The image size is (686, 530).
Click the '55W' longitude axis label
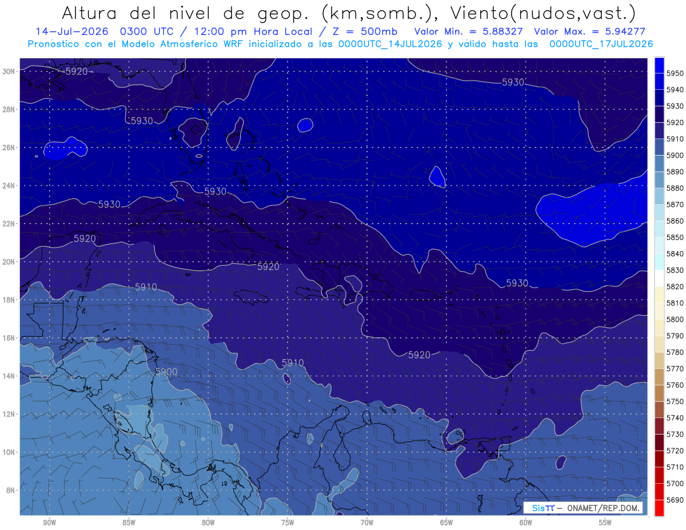605,523
